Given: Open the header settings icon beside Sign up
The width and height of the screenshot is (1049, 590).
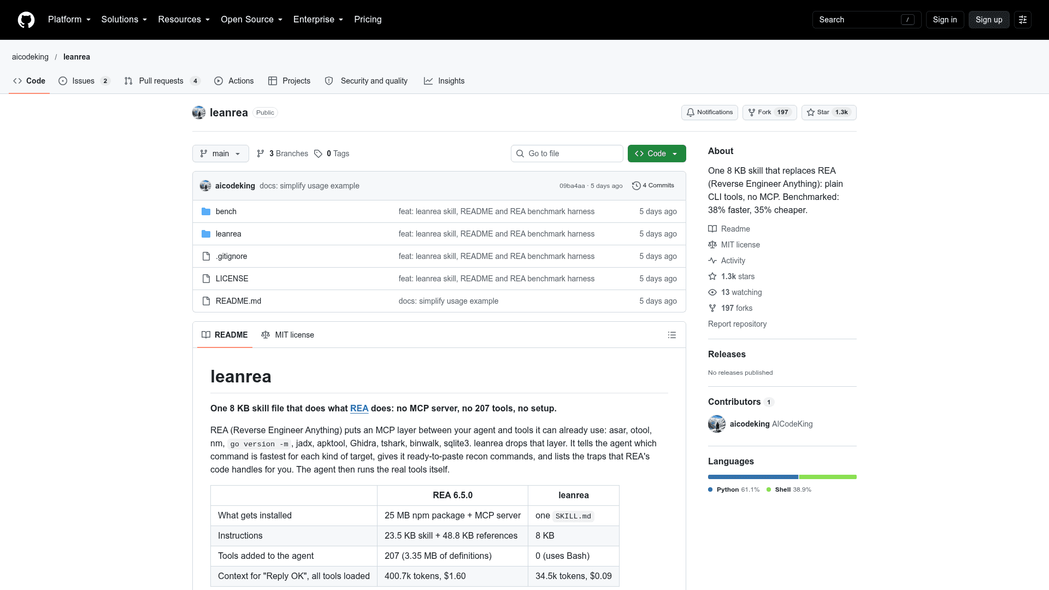Looking at the screenshot, I should pyautogui.click(x=1023, y=20).
